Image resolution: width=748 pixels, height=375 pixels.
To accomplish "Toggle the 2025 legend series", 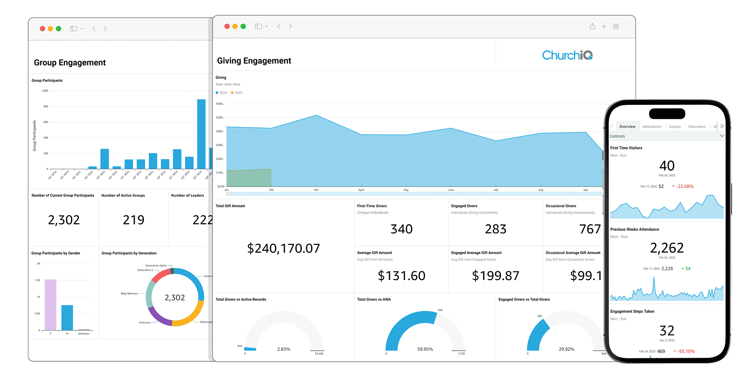I will 237,93.
